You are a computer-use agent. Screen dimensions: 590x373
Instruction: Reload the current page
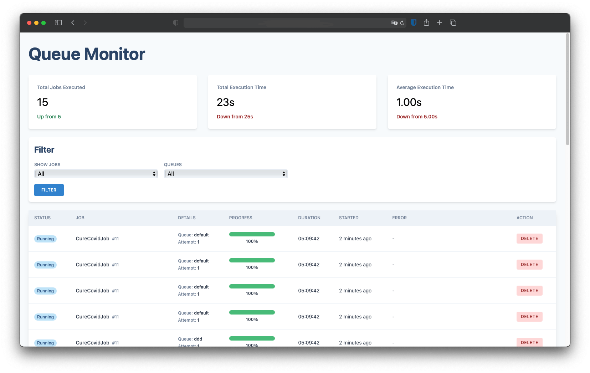(x=402, y=22)
